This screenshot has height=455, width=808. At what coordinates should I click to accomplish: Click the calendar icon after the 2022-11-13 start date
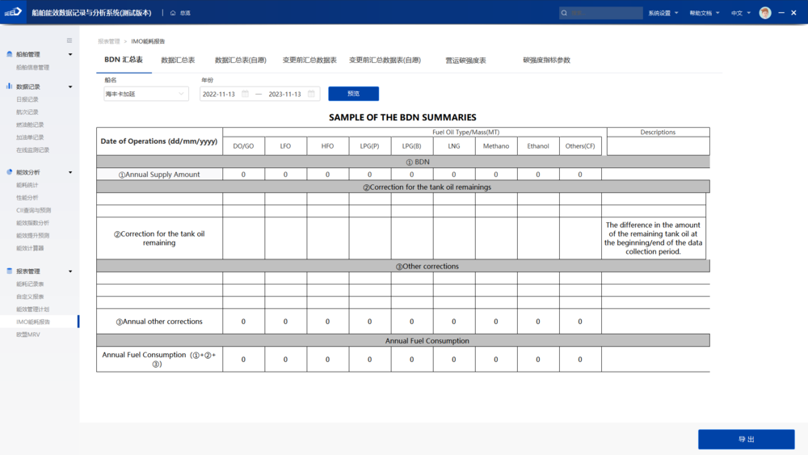(x=246, y=94)
